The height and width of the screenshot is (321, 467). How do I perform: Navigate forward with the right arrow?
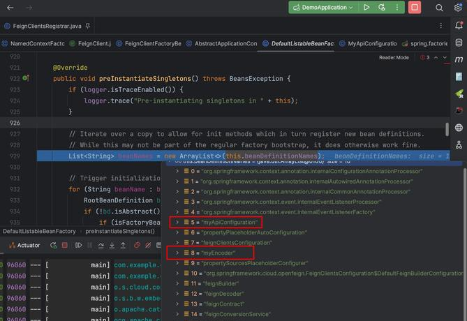(x=29, y=8)
